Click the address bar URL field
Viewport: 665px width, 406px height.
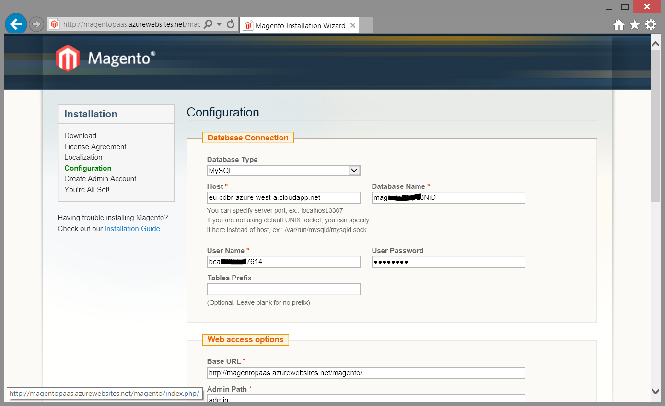point(131,24)
